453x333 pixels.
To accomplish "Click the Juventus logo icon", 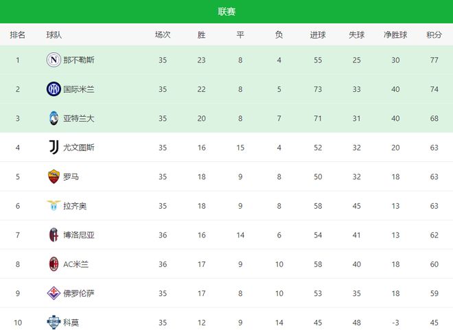I will pyautogui.click(x=54, y=147).
